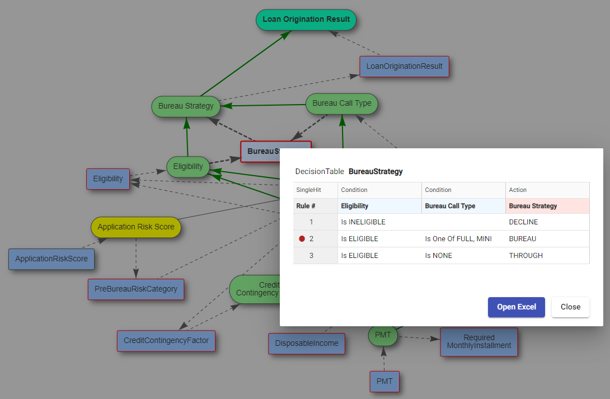The image size is (610, 399).
Task: Select the Bureau Strategy decision node
Action: pyautogui.click(x=186, y=106)
